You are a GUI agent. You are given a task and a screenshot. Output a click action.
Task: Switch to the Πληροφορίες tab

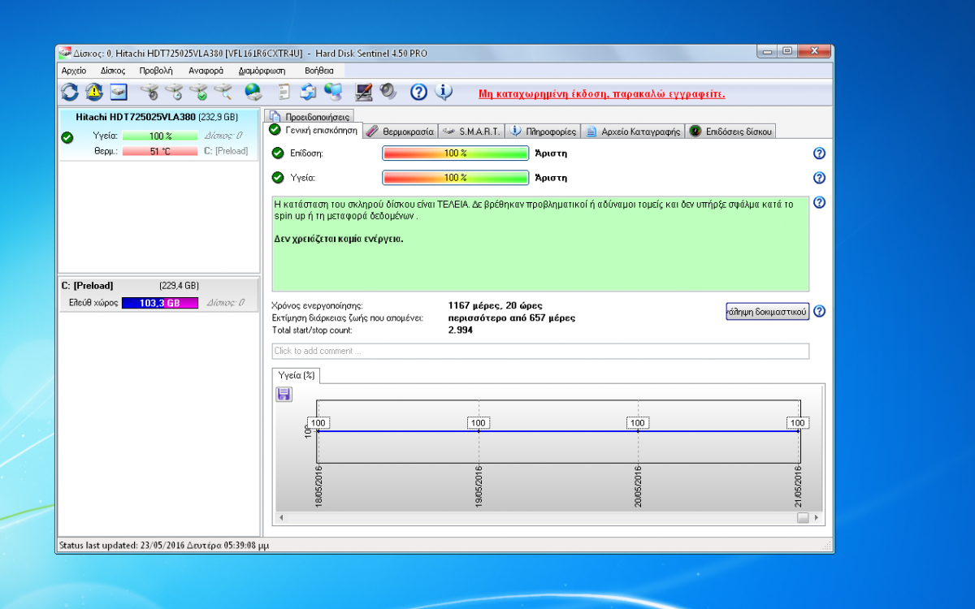(544, 131)
